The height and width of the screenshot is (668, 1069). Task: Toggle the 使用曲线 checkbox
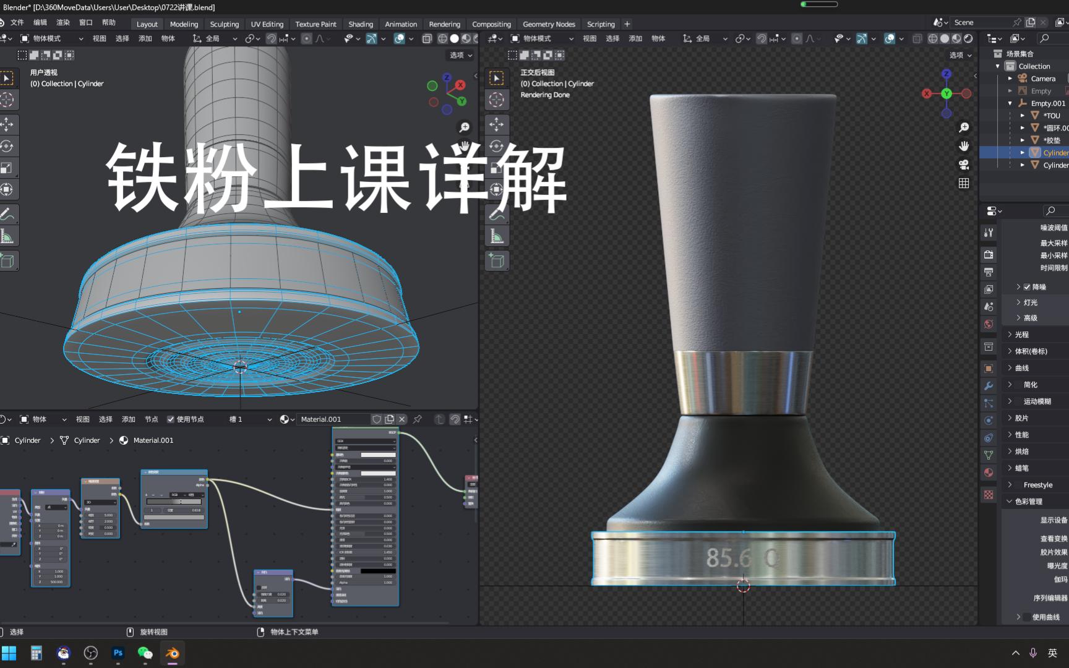tap(1027, 617)
